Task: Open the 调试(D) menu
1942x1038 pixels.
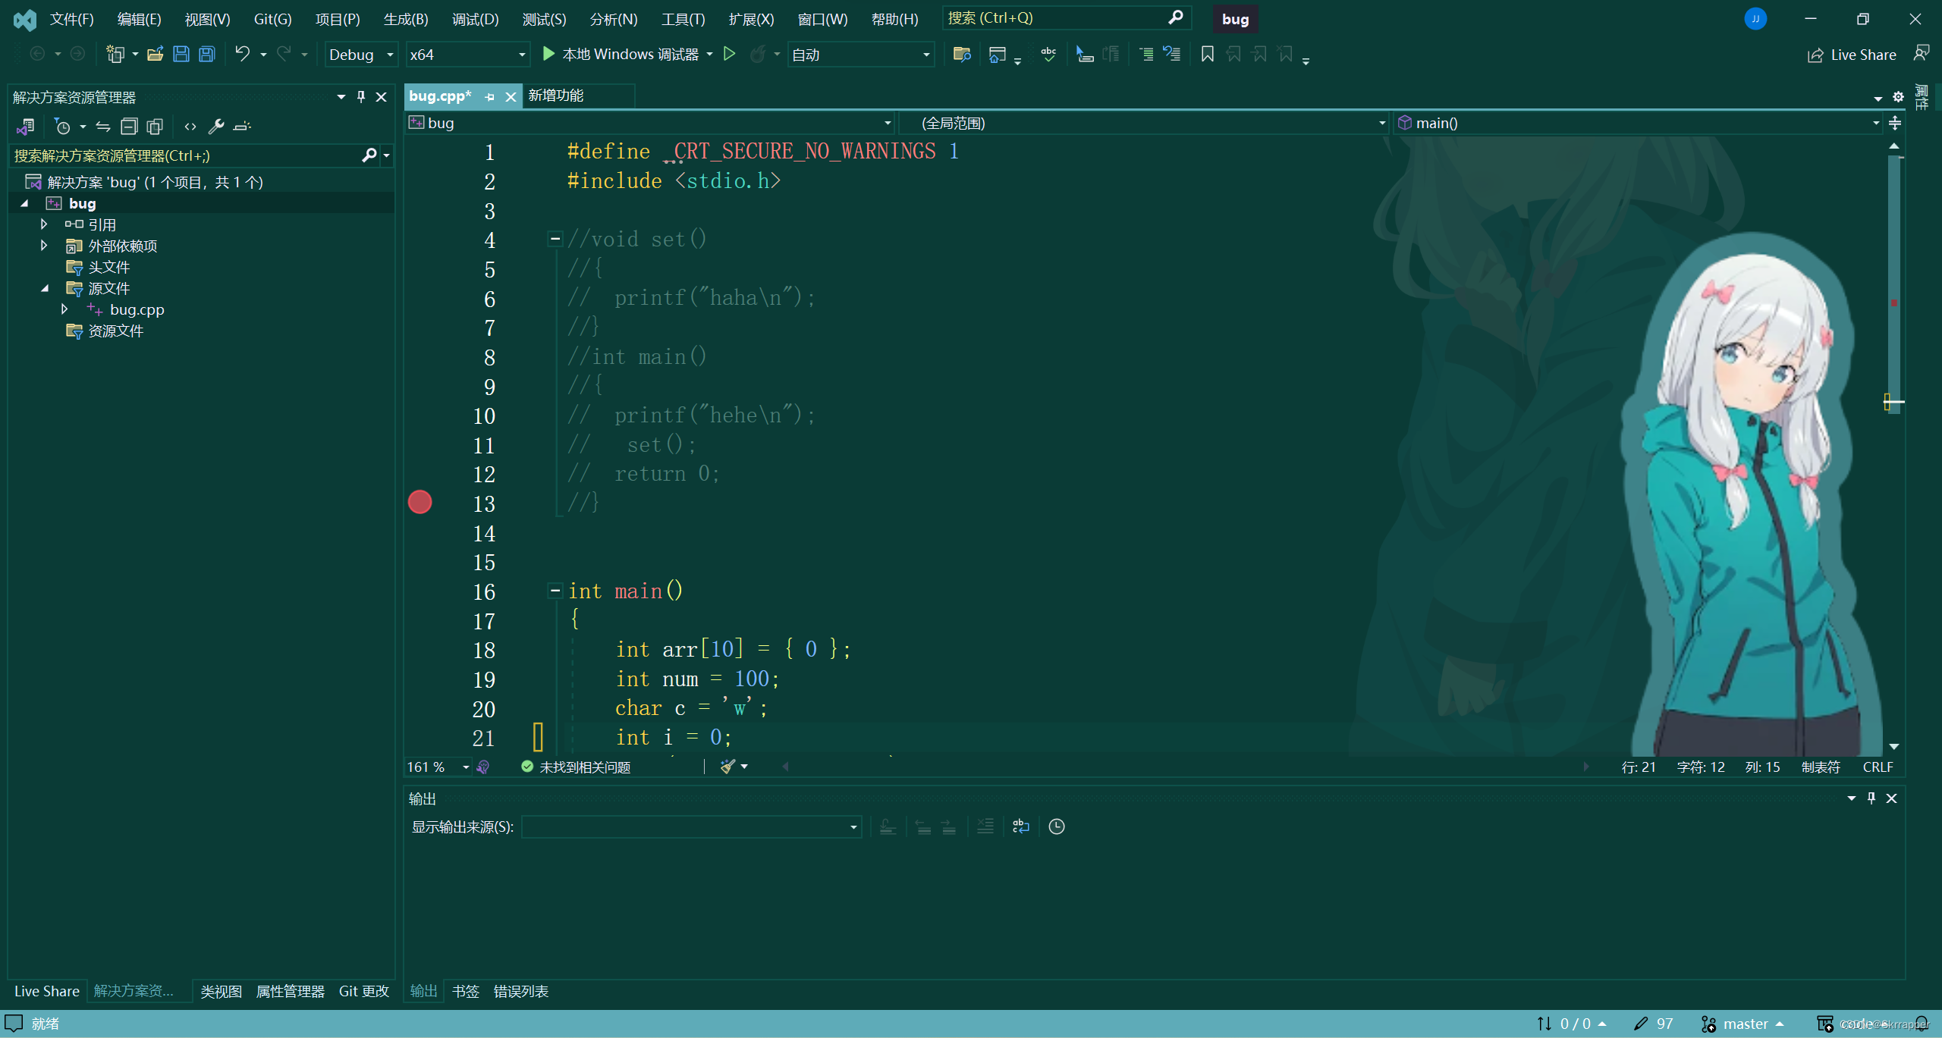Action: [x=475, y=19]
